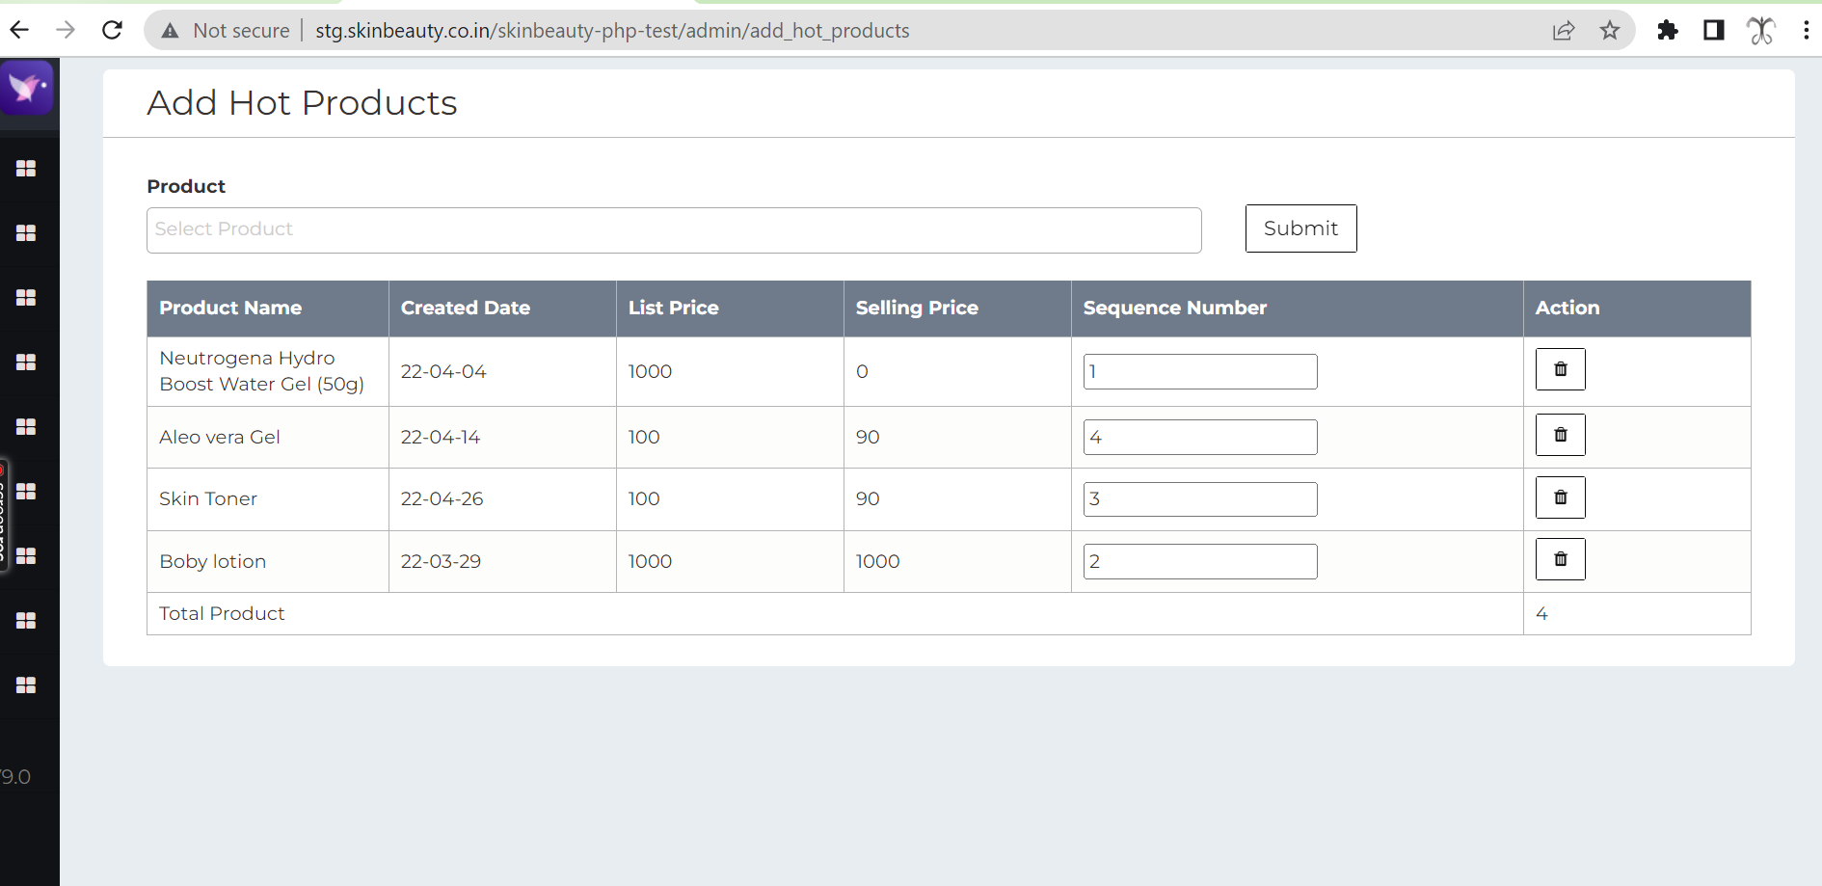Image resolution: width=1822 pixels, height=886 pixels.
Task: Open the Chrome three-dot menu
Action: click(x=1806, y=30)
